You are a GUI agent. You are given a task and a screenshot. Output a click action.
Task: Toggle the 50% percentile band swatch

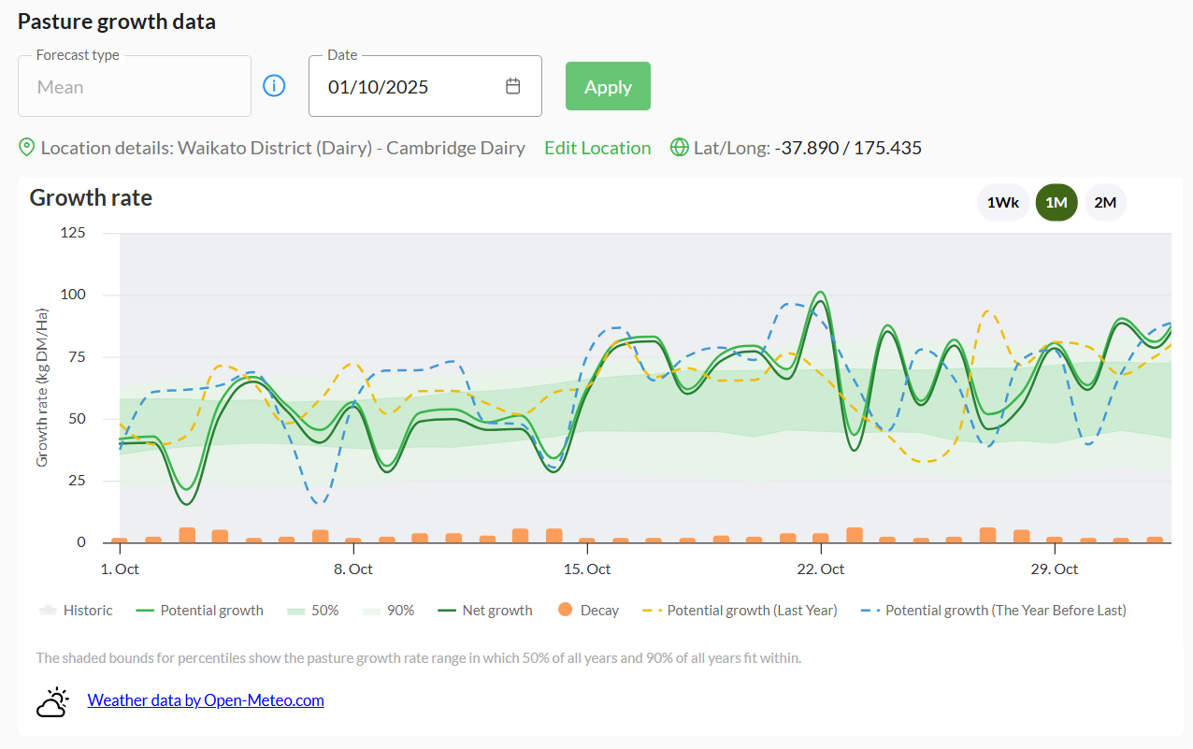[297, 611]
